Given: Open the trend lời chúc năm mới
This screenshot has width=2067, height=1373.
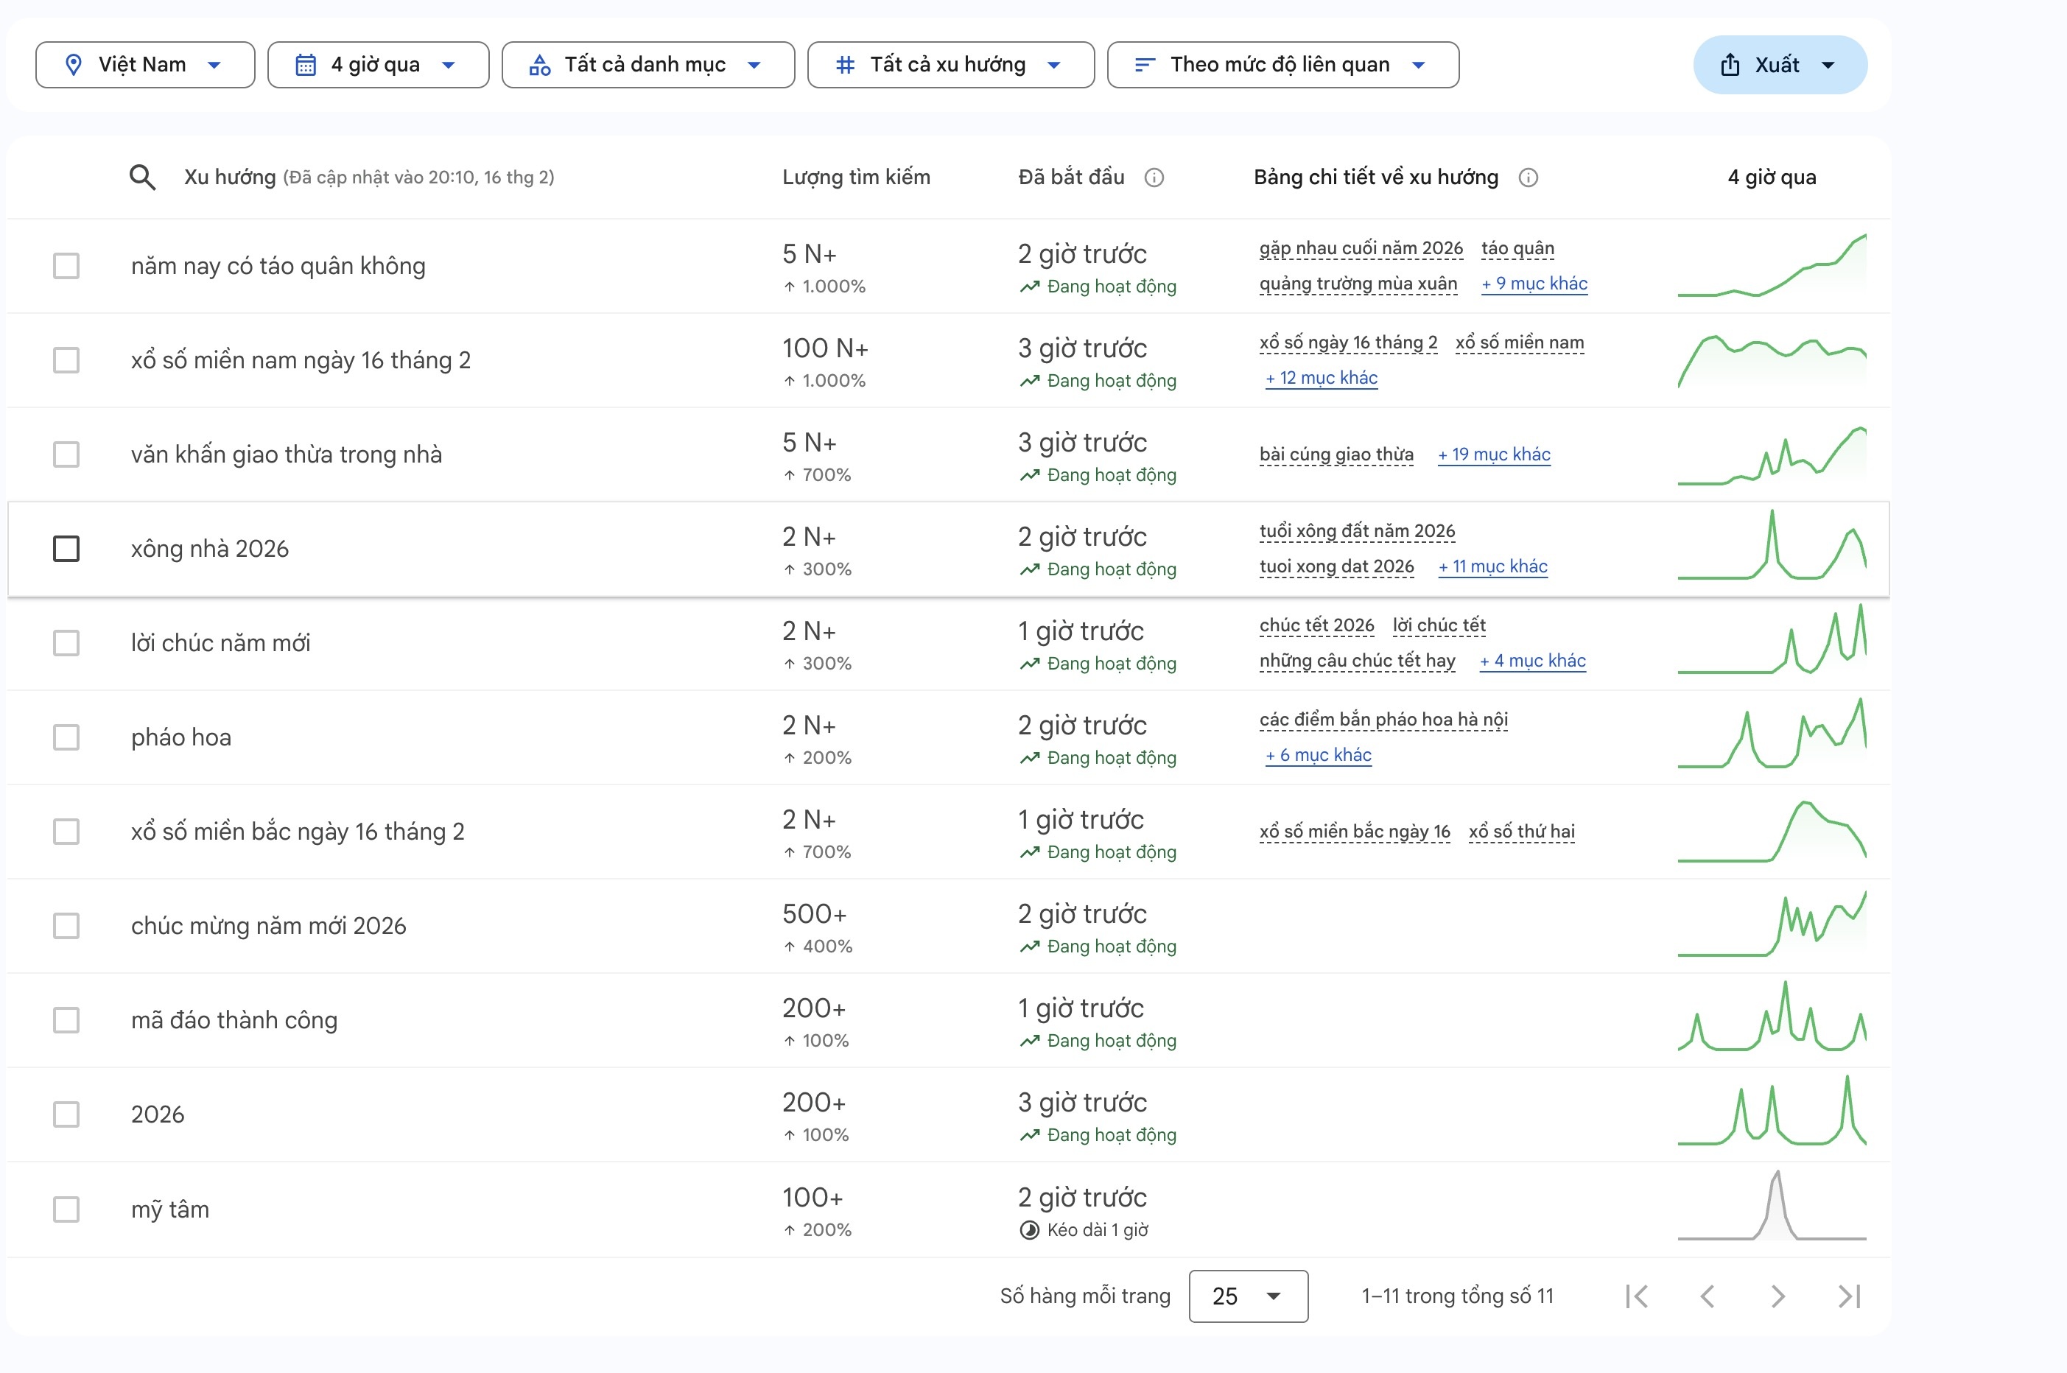Looking at the screenshot, I should coord(220,643).
